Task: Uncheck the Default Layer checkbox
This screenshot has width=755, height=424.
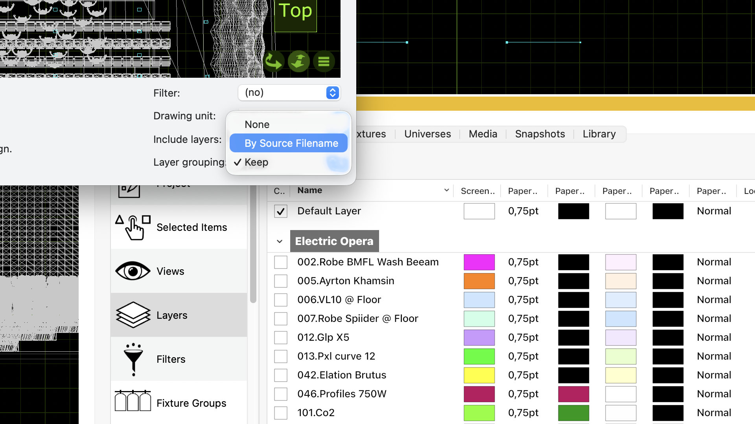Action: coord(280,211)
